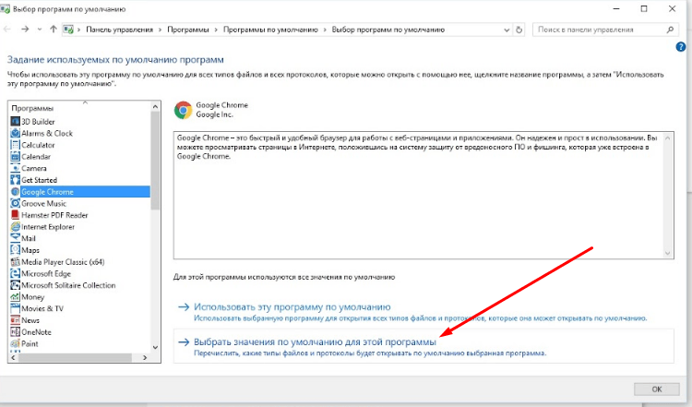Click the Microsoft Edge icon
This screenshot has width=692, height=407.
[15, 273]
